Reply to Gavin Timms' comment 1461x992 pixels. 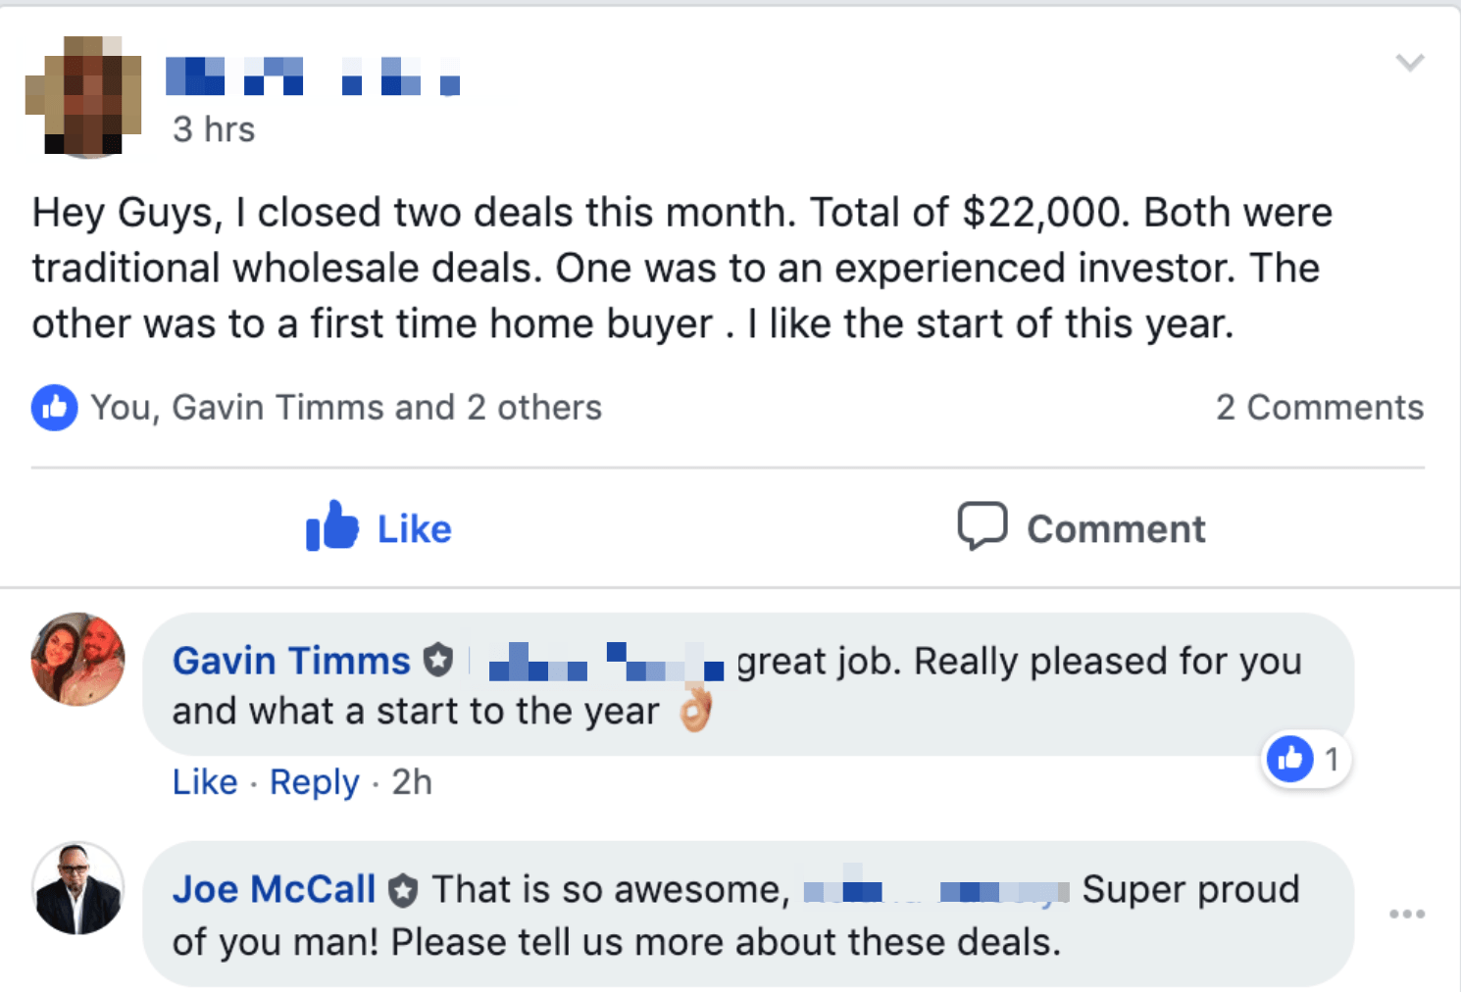click(315, 782)
